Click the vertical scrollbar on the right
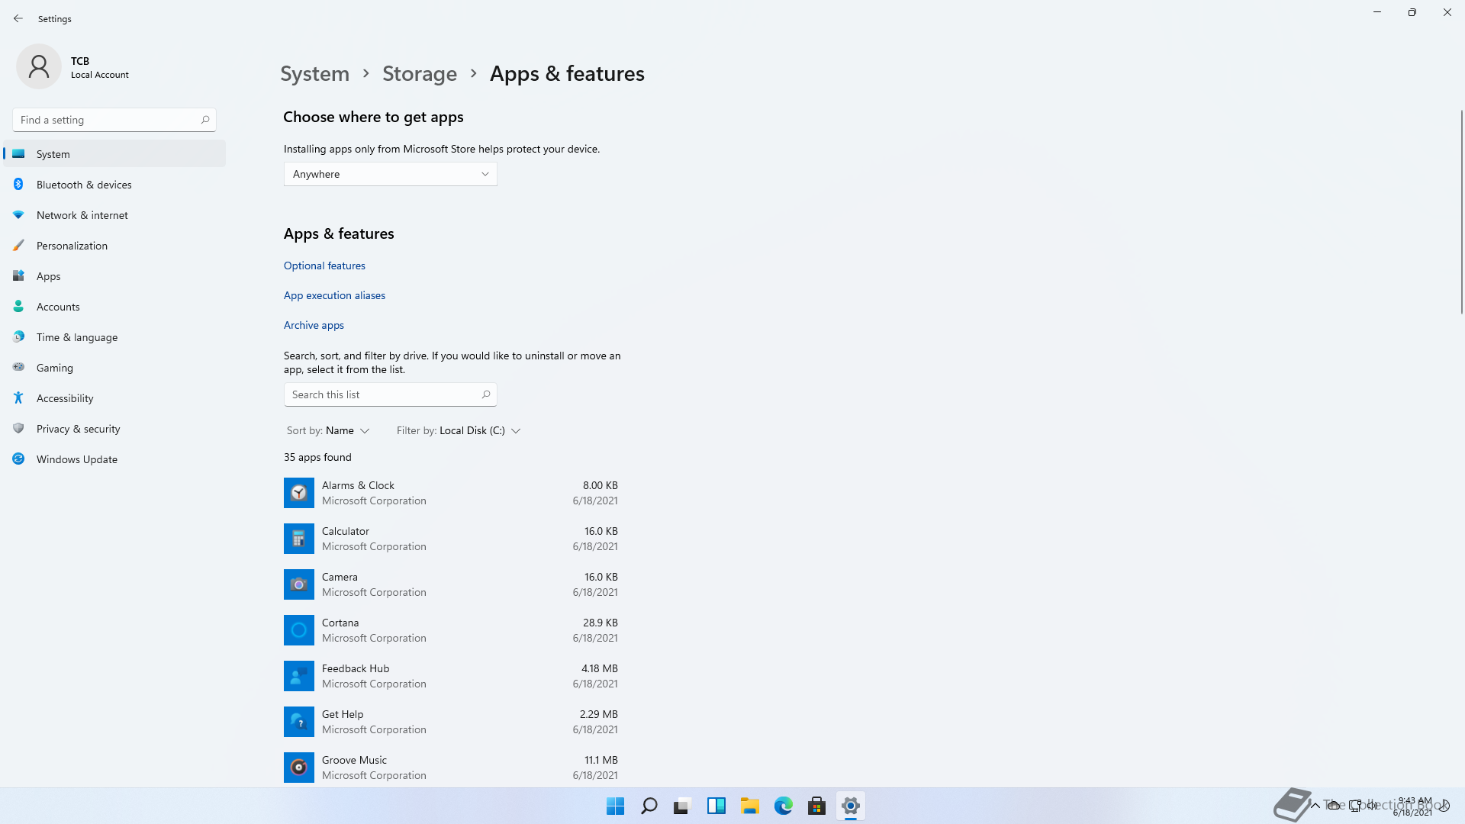This screenshot has width=1465, height=824. [x=1461, y=211]
